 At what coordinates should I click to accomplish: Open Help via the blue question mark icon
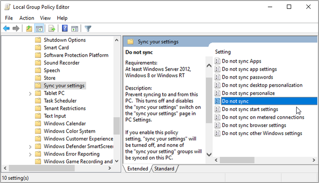(x=65, y=29)
